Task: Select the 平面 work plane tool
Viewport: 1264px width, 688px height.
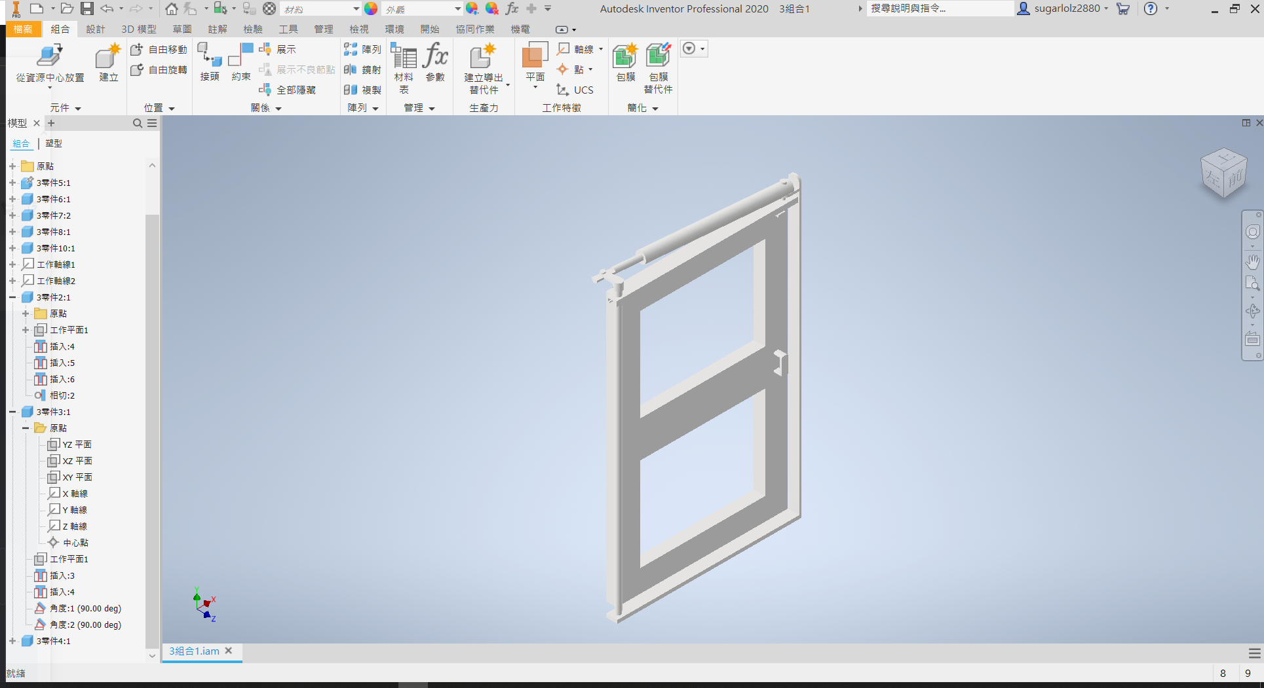Action: [535, 62]
